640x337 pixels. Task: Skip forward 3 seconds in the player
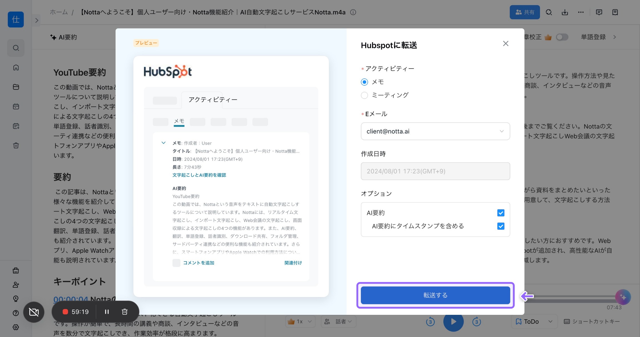477,322
